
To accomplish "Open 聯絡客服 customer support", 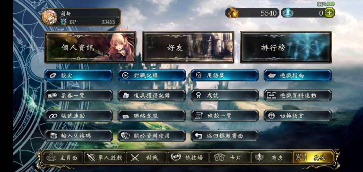I will pos(152,116).
